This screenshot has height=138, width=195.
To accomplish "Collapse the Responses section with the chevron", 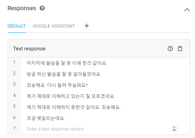I will [x=187, y=10].
